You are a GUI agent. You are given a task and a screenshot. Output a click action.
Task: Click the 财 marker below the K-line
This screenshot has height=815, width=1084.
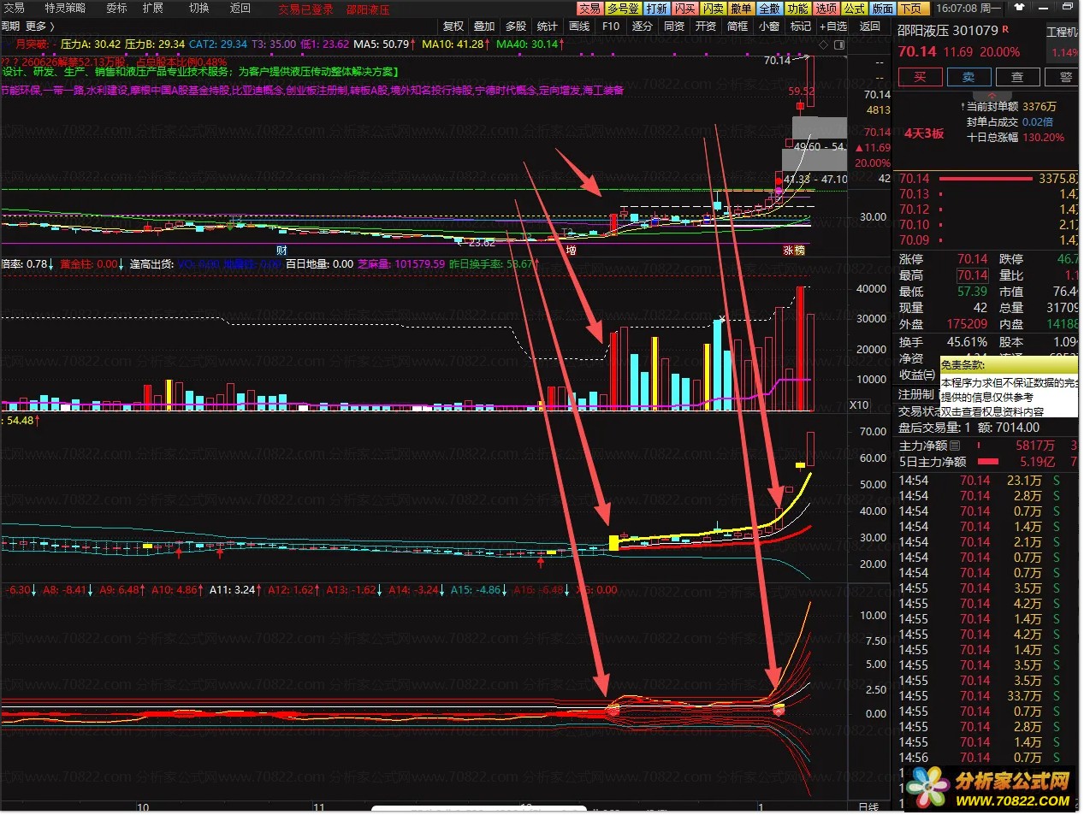click(281, 251)
